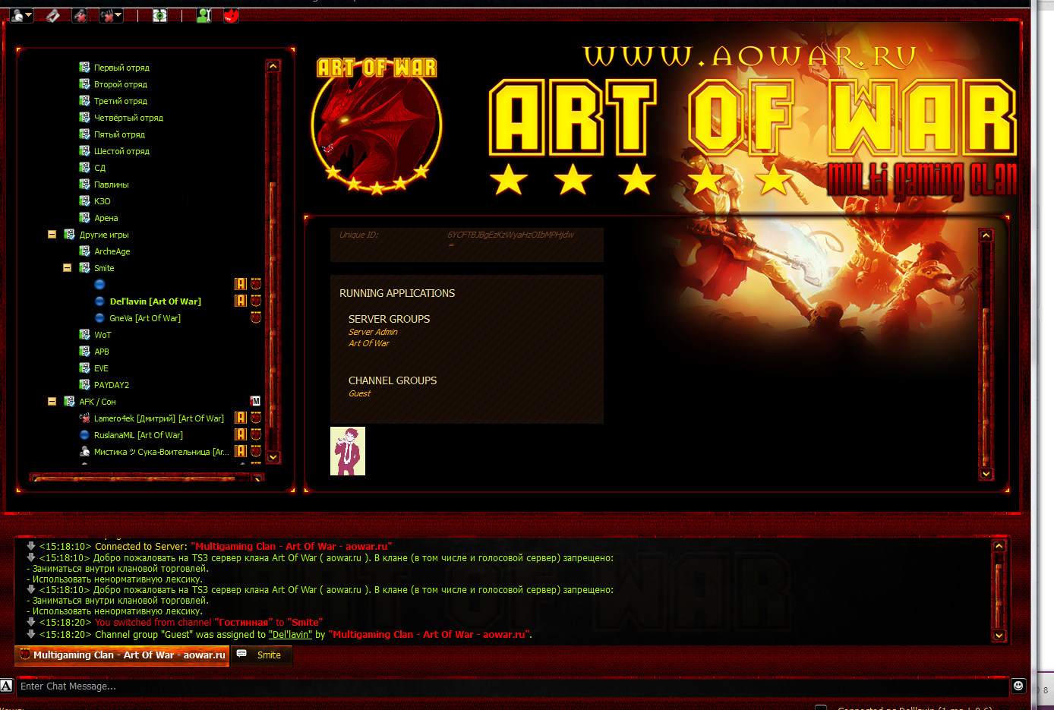
Task: Open the mute speakers dropdown arrow
Action: (118, 15)
